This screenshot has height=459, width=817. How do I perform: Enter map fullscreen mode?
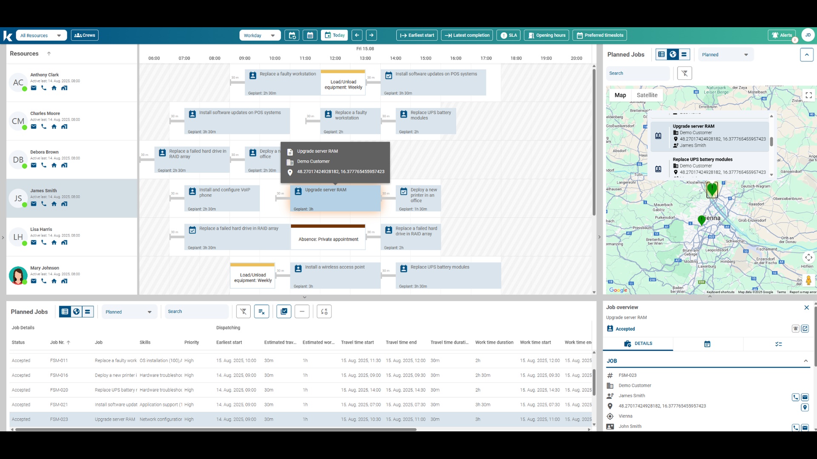click(x=808, y=95)
